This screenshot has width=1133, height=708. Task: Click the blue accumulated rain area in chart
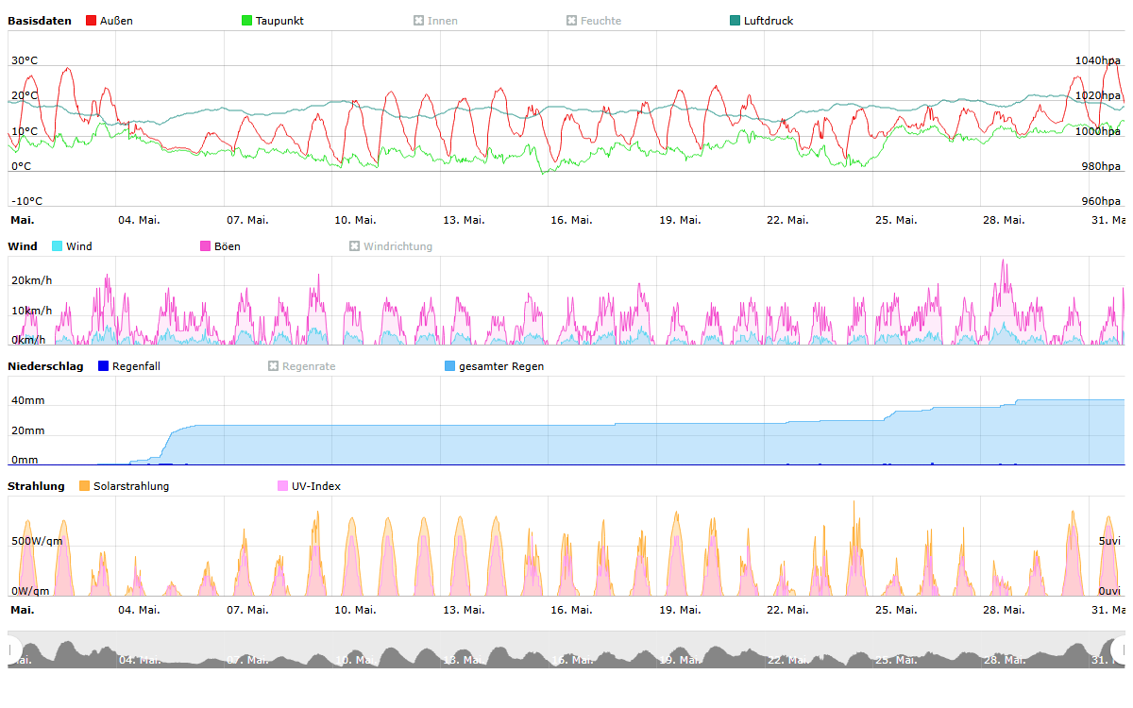[x=566, y=446]
